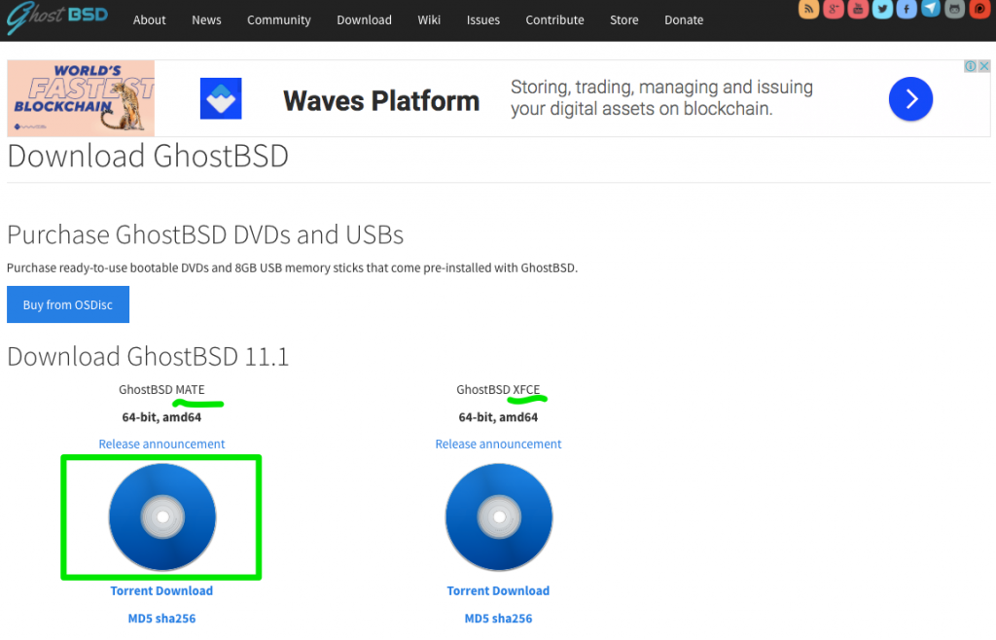Close the advertisement with the X
This screenshot has height=640, width=996.
(984, 66)
